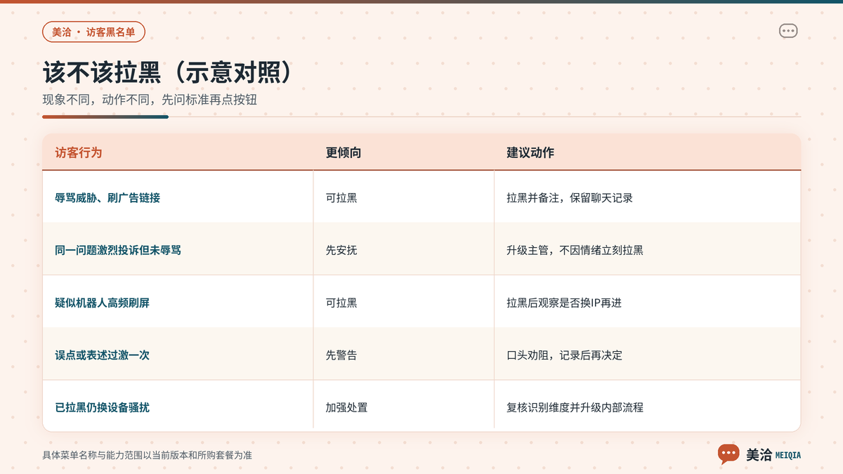The width and height of the screenshot is (843, 474).
Task: Click the Meiqia logo speech bubble icon
Action: [x=728, y=454]
